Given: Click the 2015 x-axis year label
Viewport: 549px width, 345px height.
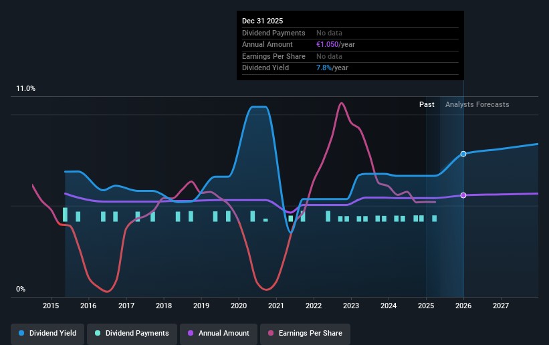Looking at the screenshot, I should 51,306.
